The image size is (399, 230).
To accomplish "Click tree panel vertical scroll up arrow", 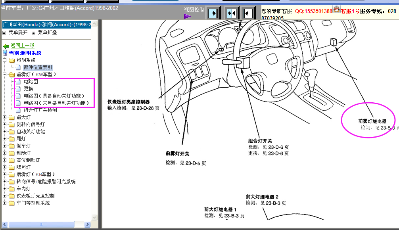I will click(x=94, y=24).
